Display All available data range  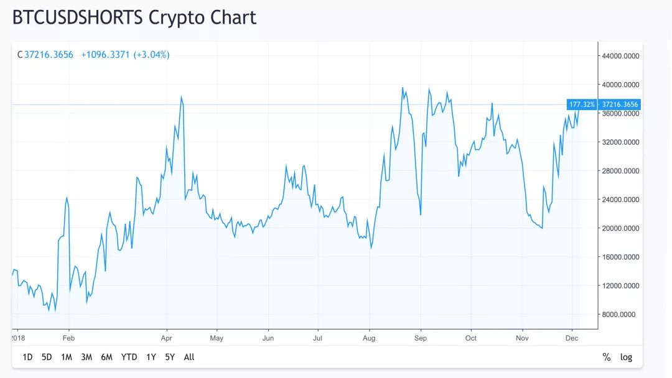189,357
